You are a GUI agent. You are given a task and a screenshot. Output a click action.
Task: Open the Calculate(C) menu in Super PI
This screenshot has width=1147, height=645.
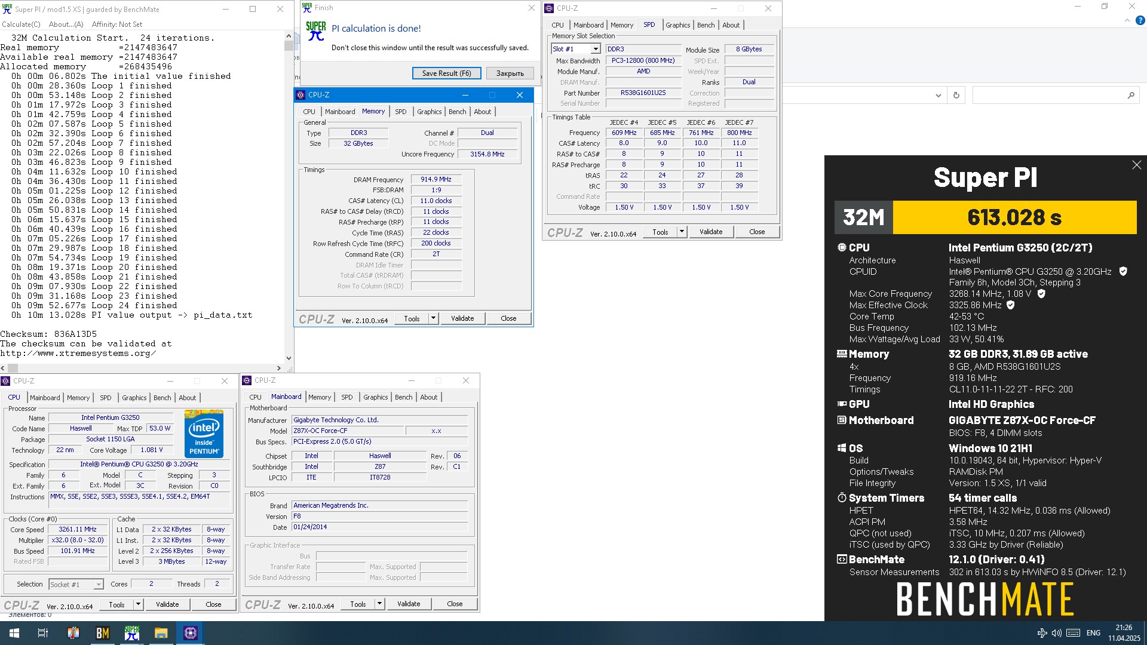click(x=21, y=24)
